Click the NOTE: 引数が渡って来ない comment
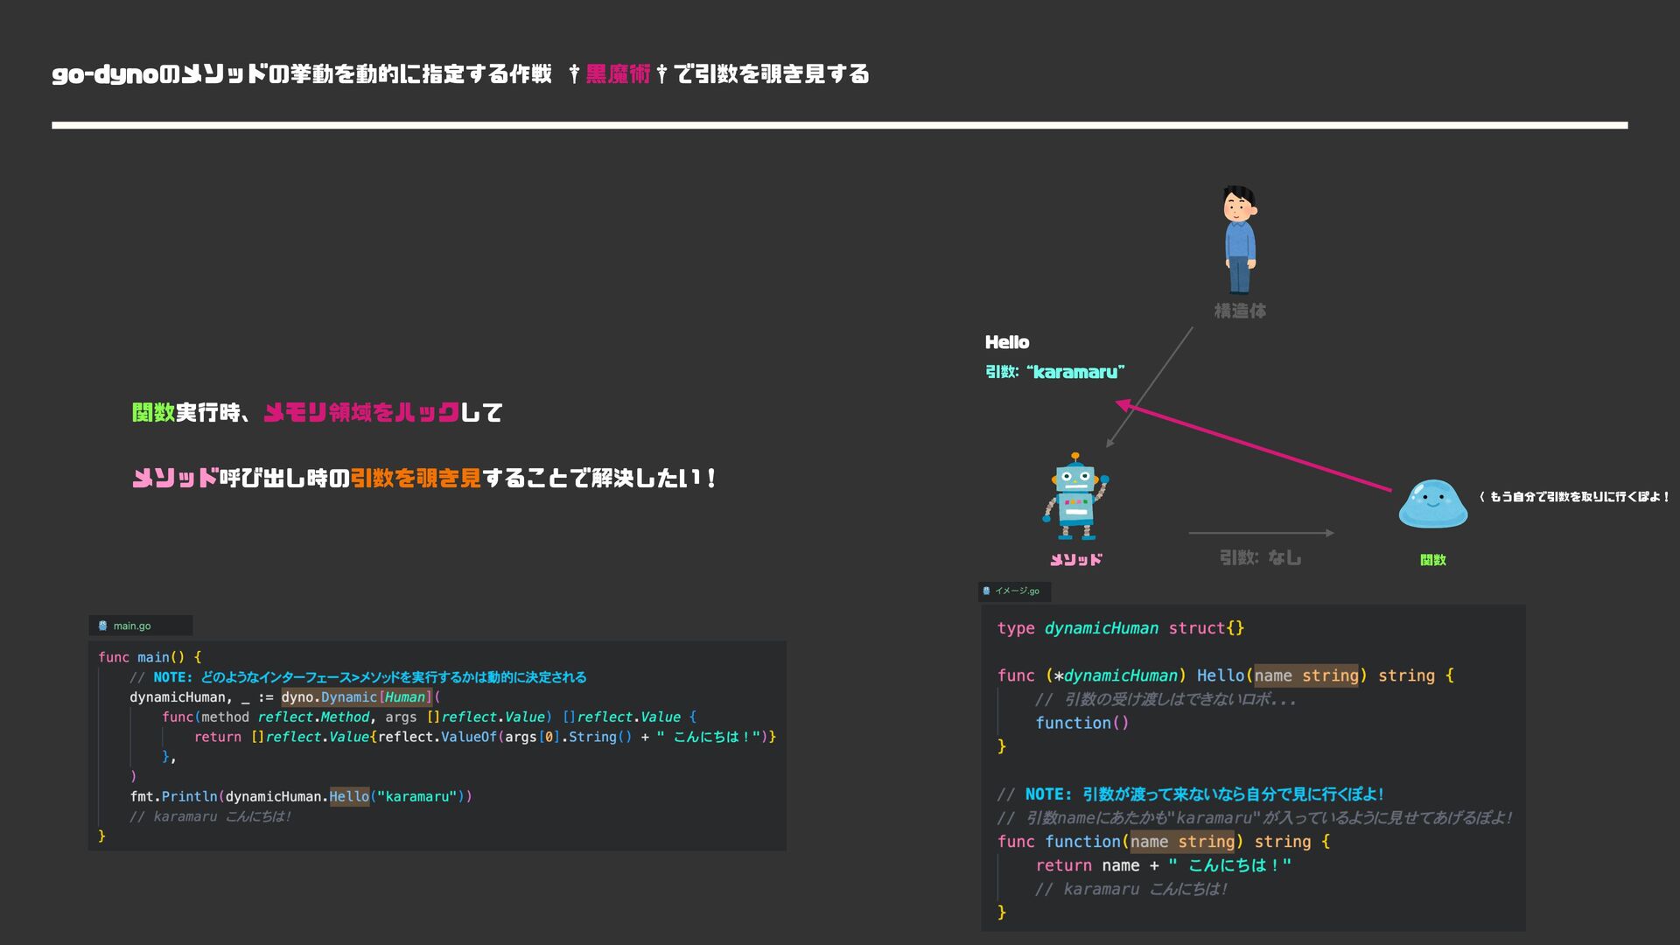This screenshot has width=1680, height=945. tap(1190, 794)
